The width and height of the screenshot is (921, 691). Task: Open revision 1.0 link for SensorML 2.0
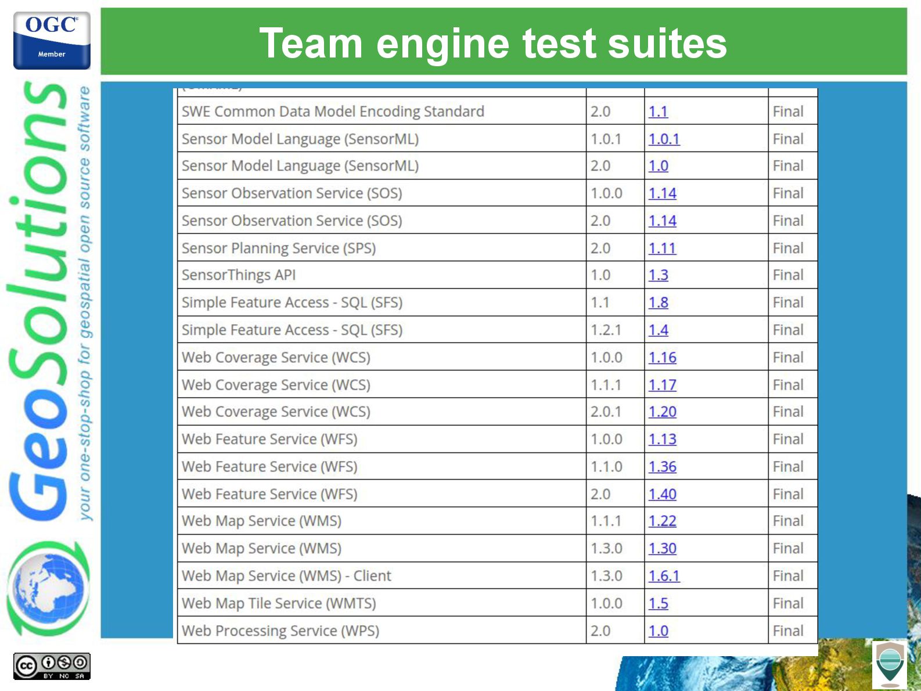point(658,166)
